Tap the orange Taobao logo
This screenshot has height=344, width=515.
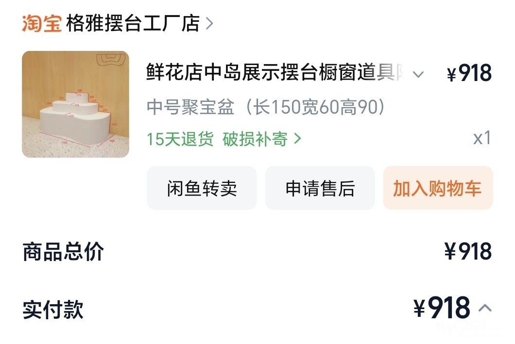pyautogui.click(x=42, y=23)
